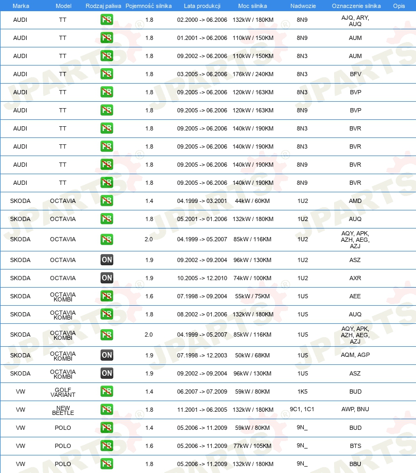
Task: Click the engine code AEE
Action: pos(355,296)
